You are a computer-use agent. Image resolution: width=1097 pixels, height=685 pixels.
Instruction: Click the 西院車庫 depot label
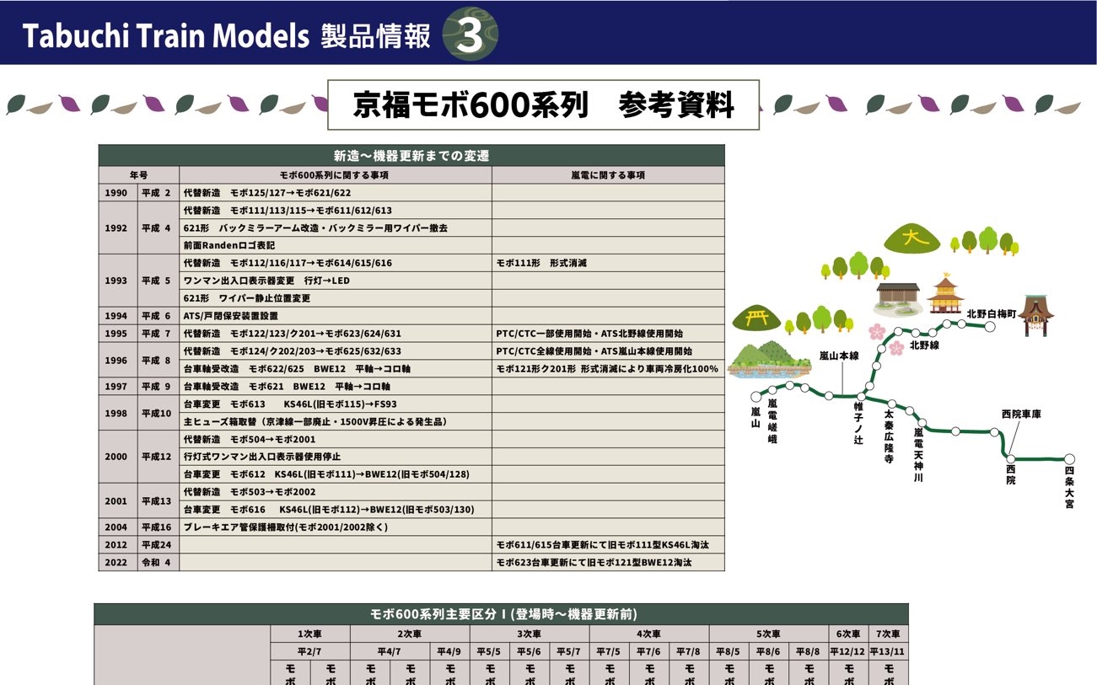pyautogui.click(x=1021, y=414)
